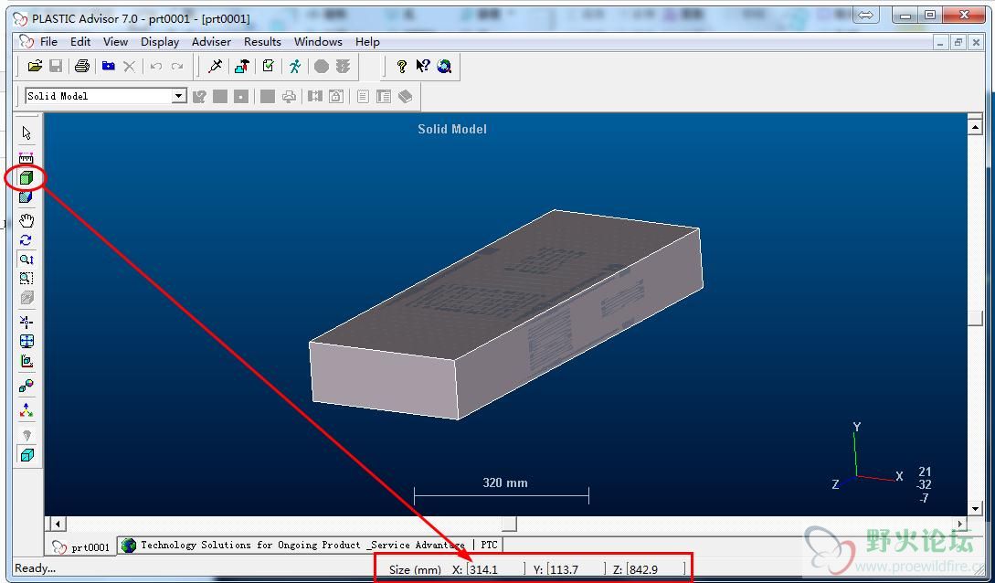995x583 pixels.
Task: Choose the Select arrow tool in left toolbar
Action: point(26,133)
